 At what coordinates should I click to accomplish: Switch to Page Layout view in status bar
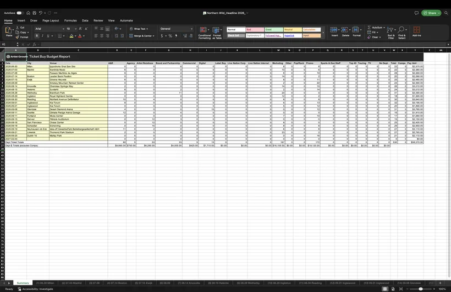click(393, 289)
